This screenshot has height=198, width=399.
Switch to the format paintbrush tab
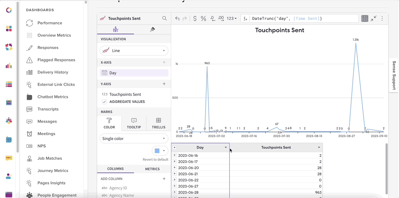[x=152, y=29]
